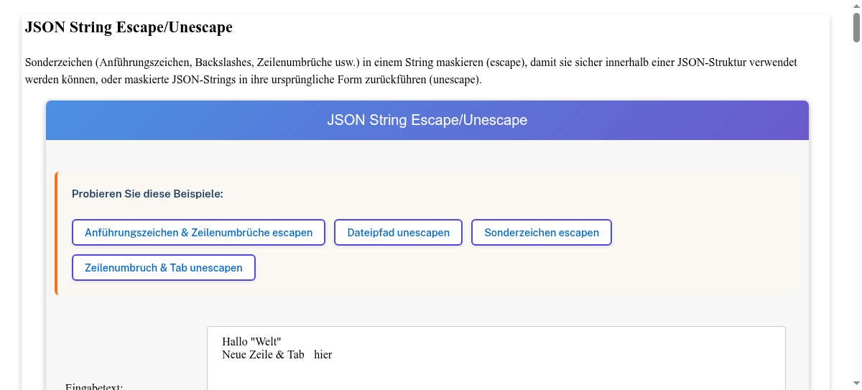This screenshot has width=862, height=390.
Task: Load the "Dateipfad unescapen" example
Action: (x=398, y=233)
